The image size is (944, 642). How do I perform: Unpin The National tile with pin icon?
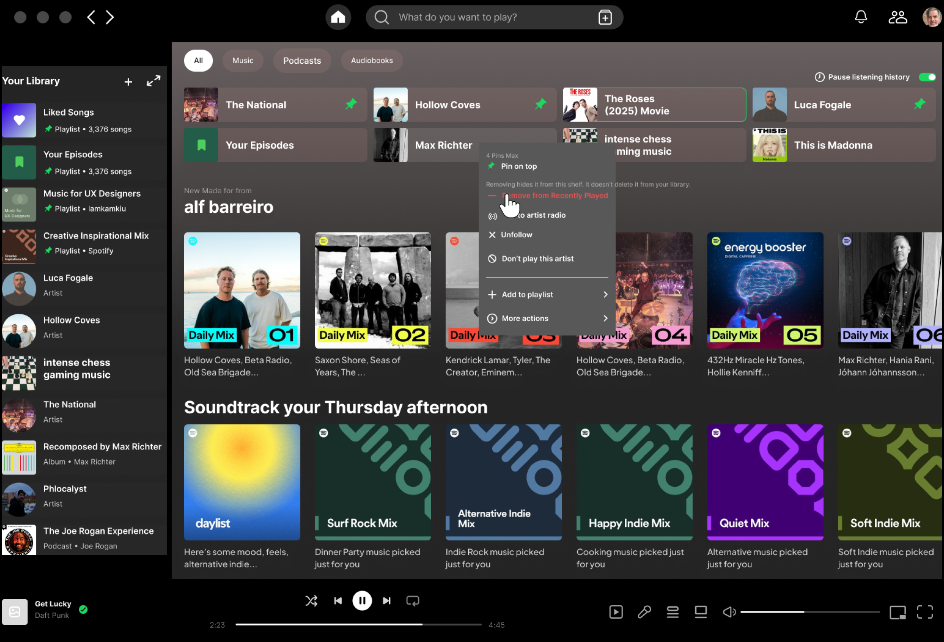click(x=351, y=104)
